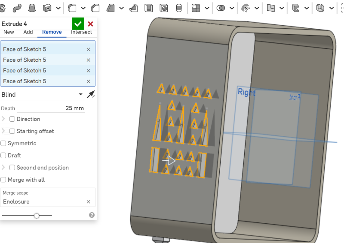Image resolution: width=344 pixels, height=243 pixels.
Task: Select the Sheet Metal tool
Action: coord(320,8)
